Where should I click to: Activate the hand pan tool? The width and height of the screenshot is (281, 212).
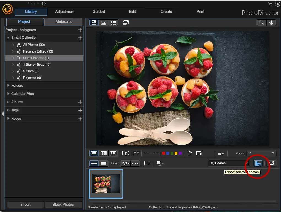(x=272, y=23)
